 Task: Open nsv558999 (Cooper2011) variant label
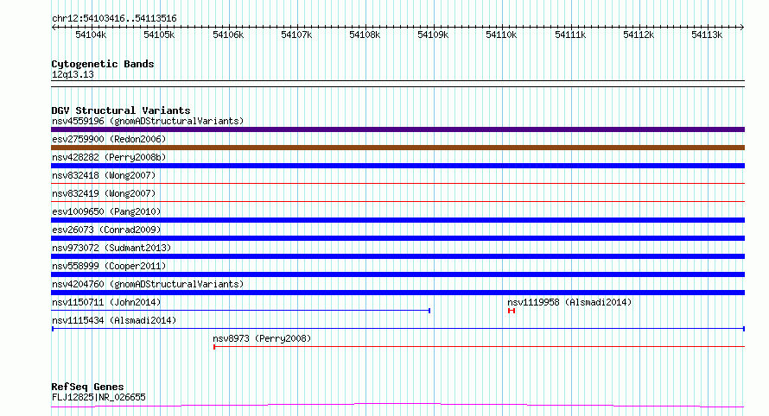109,266
